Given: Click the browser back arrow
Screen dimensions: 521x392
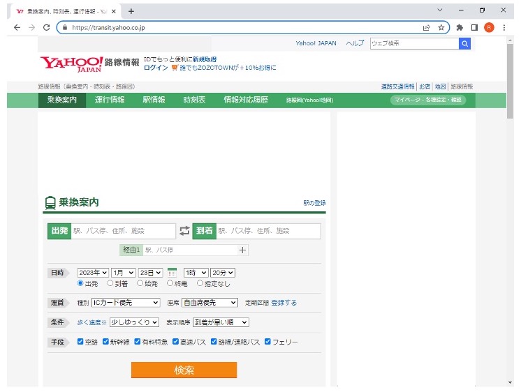Looking at the screenshot, I should (x=17, y=27).
